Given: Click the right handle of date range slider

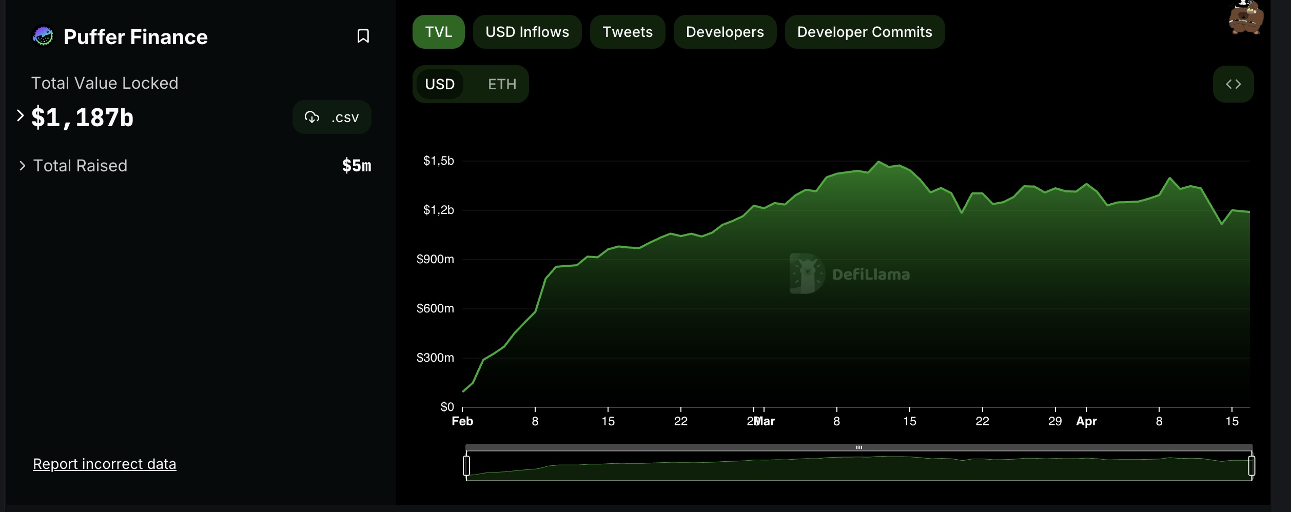Looking at the screenshot, I should (1251, 466).
